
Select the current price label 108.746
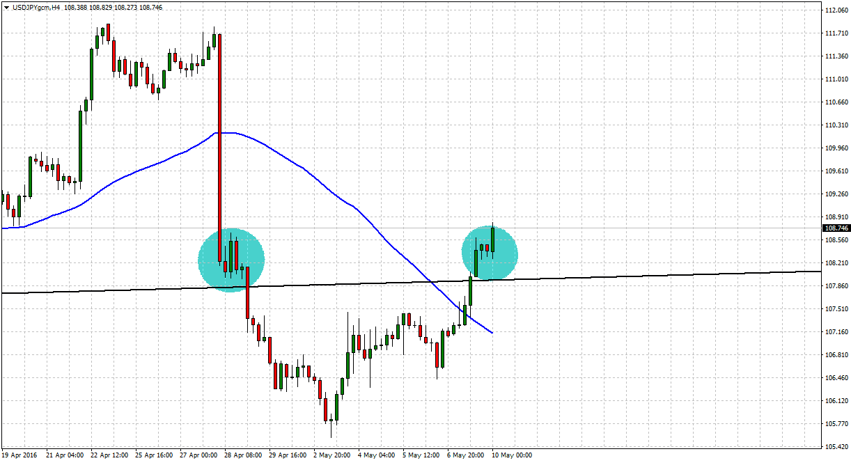click(836, 228)
